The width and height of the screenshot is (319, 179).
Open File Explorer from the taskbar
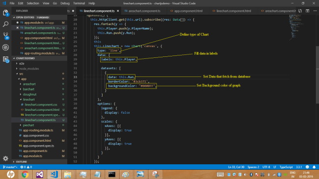click(68, 174)
